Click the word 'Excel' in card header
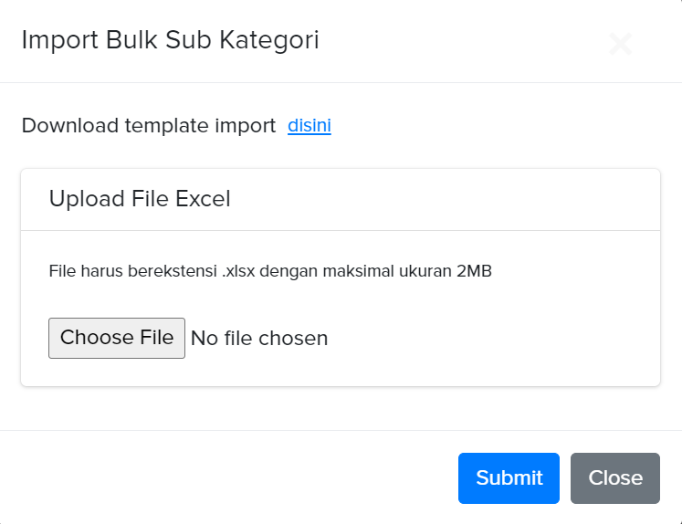This screenshot has width=682, height=524. pos(203,199)
